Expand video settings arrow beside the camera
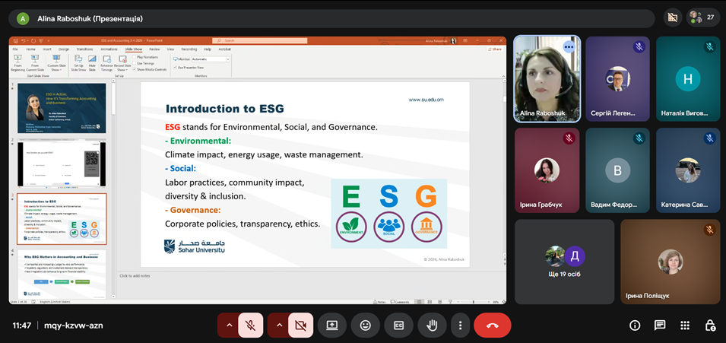726x343 pixels. pyautogui.click(x=278, y=326)
